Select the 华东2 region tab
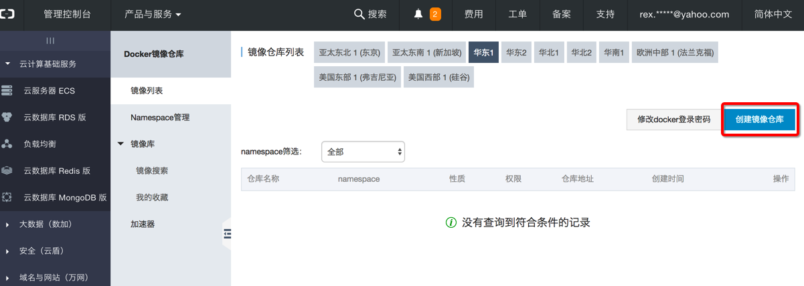The height and width of the screenshot is (286, 804). pos(516,51)
